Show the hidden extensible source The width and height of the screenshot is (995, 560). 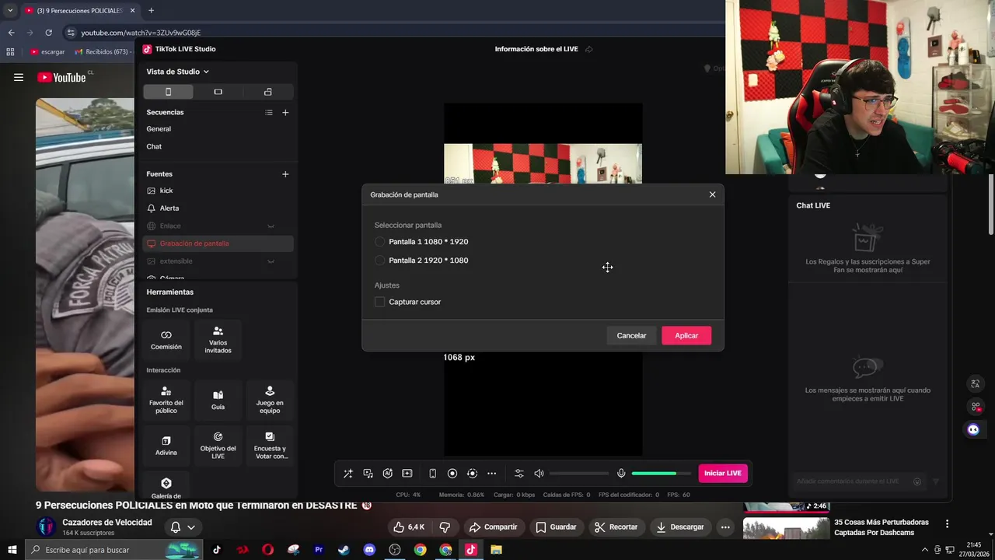pyautogui.click(x=271, y=261)
